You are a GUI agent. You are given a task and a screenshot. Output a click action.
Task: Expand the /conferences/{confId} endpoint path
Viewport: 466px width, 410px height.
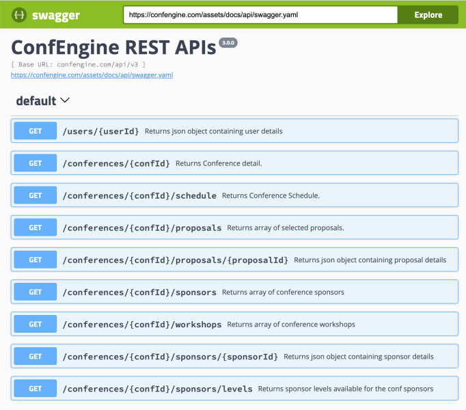point(116,163)
